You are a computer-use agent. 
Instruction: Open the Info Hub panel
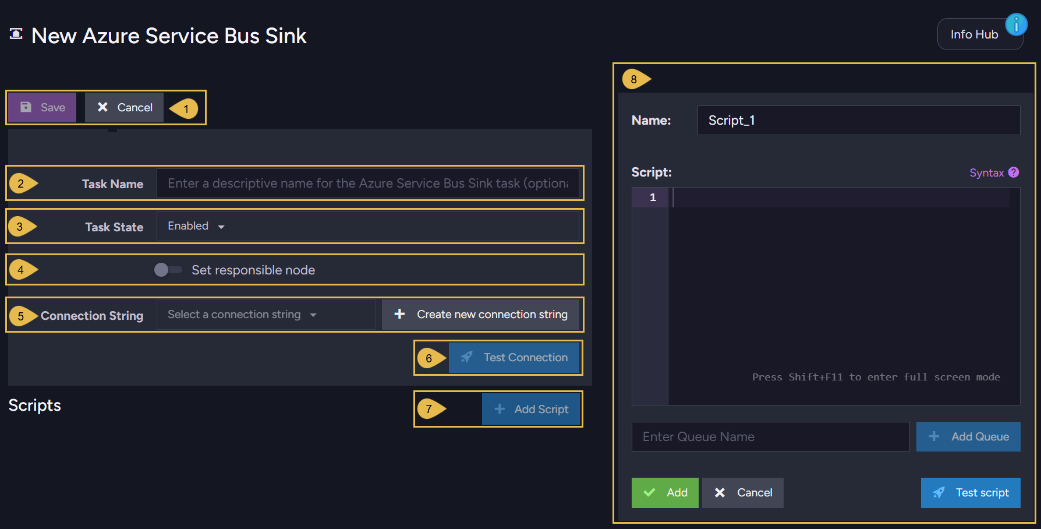pyautogui.click(x=980, y=34)
